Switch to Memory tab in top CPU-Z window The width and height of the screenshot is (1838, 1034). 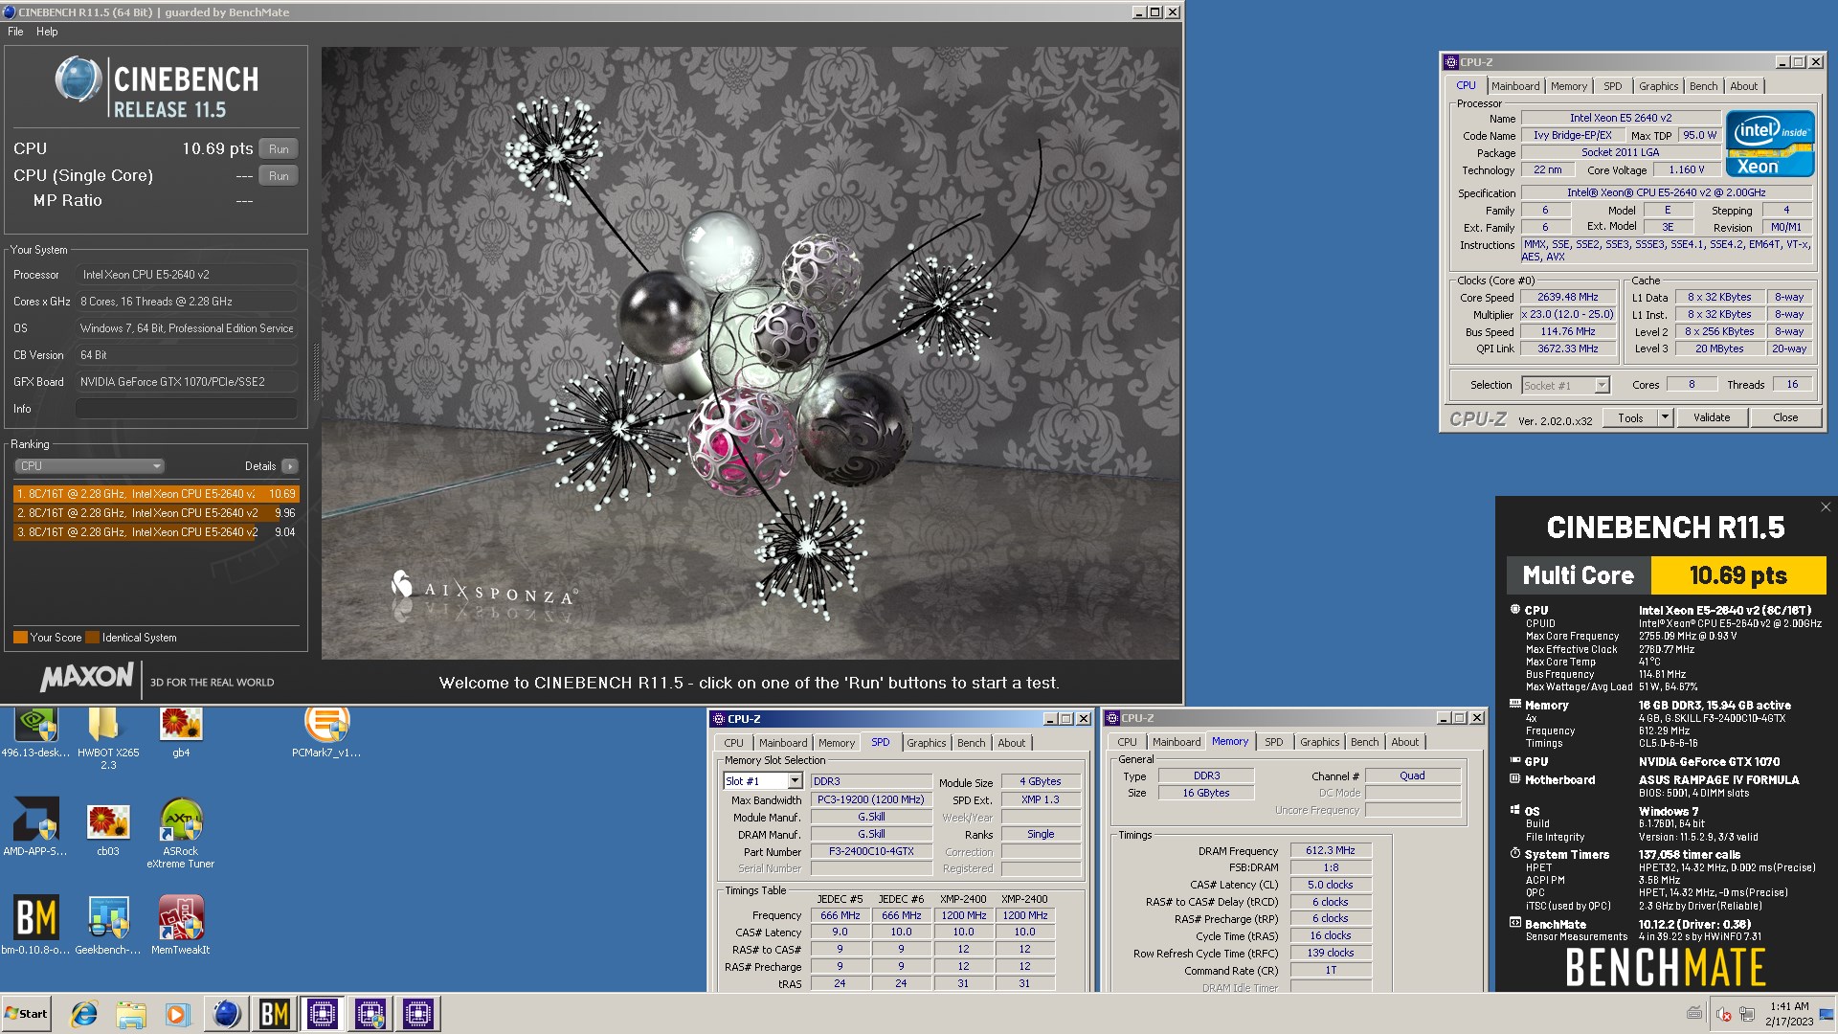[1569, 86]
